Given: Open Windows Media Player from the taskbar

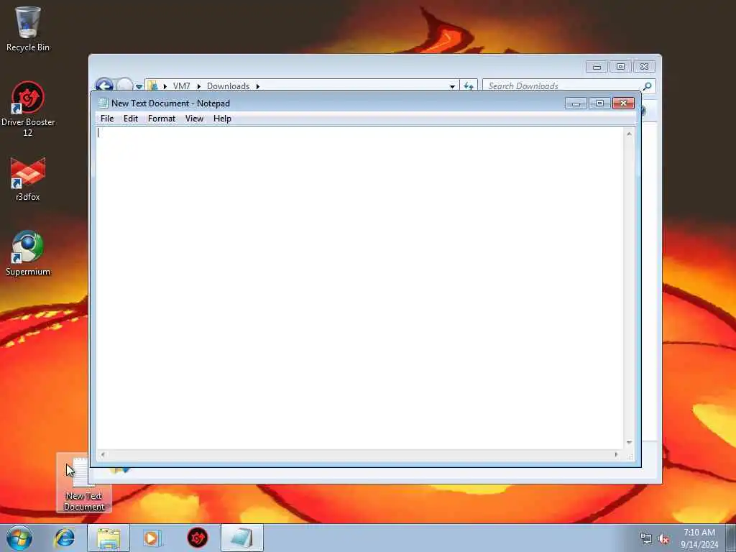Looking at the screenshot, I should (152, 538).
